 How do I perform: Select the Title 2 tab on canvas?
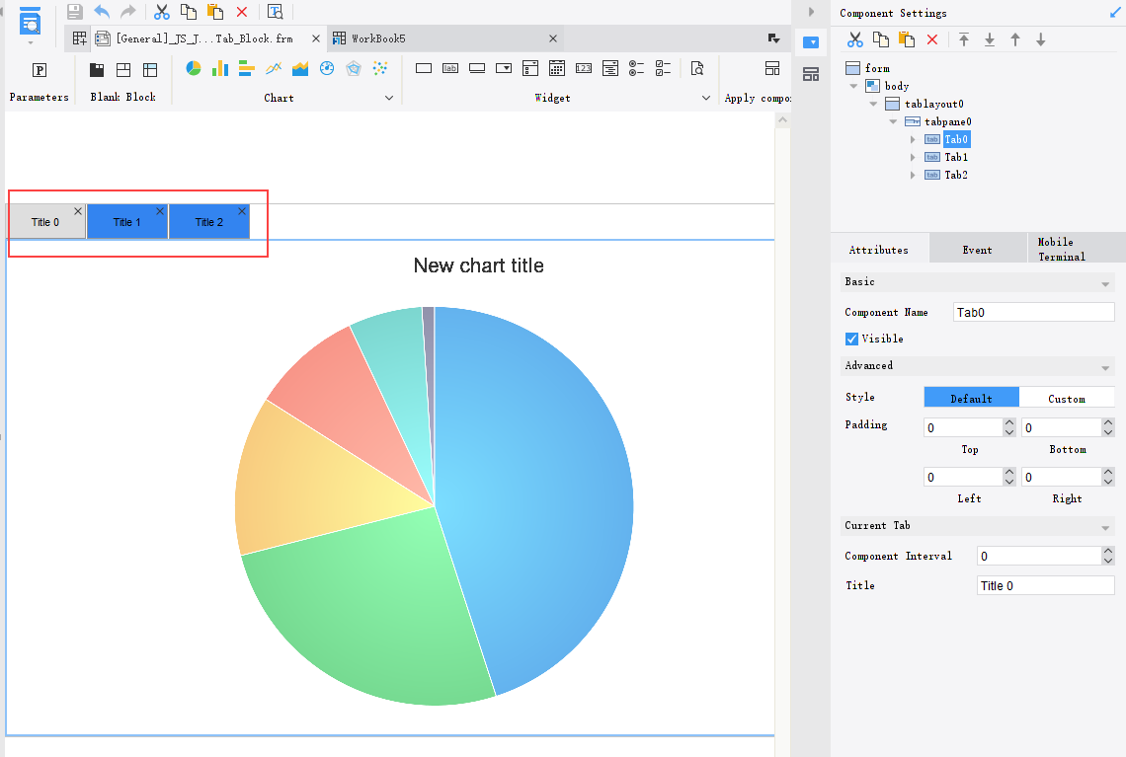tap(209, 222)
